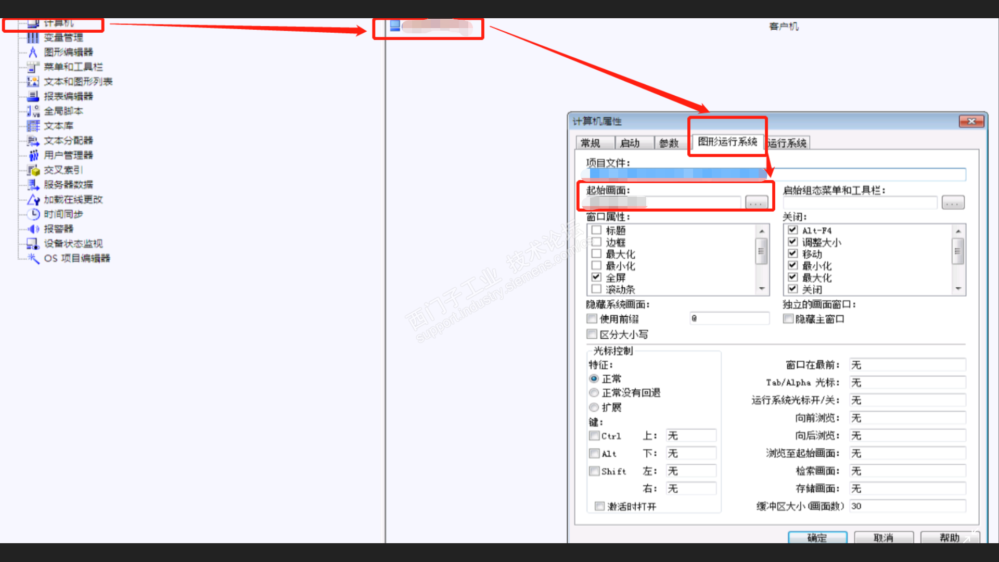Viewport: 999px width, 562px height.
Task: Switch to the 启动 tab
Action: coord(630,143)
